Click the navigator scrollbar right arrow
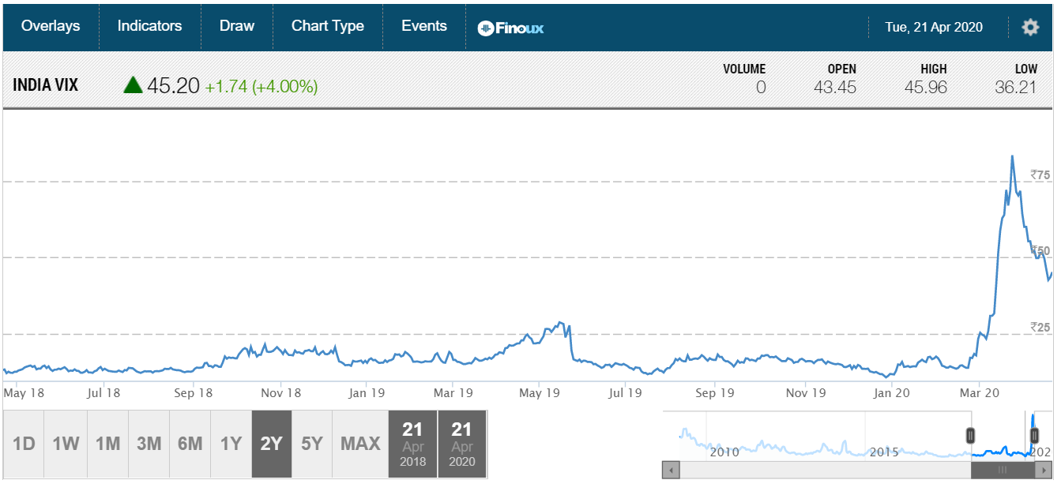 point(1045,470)
